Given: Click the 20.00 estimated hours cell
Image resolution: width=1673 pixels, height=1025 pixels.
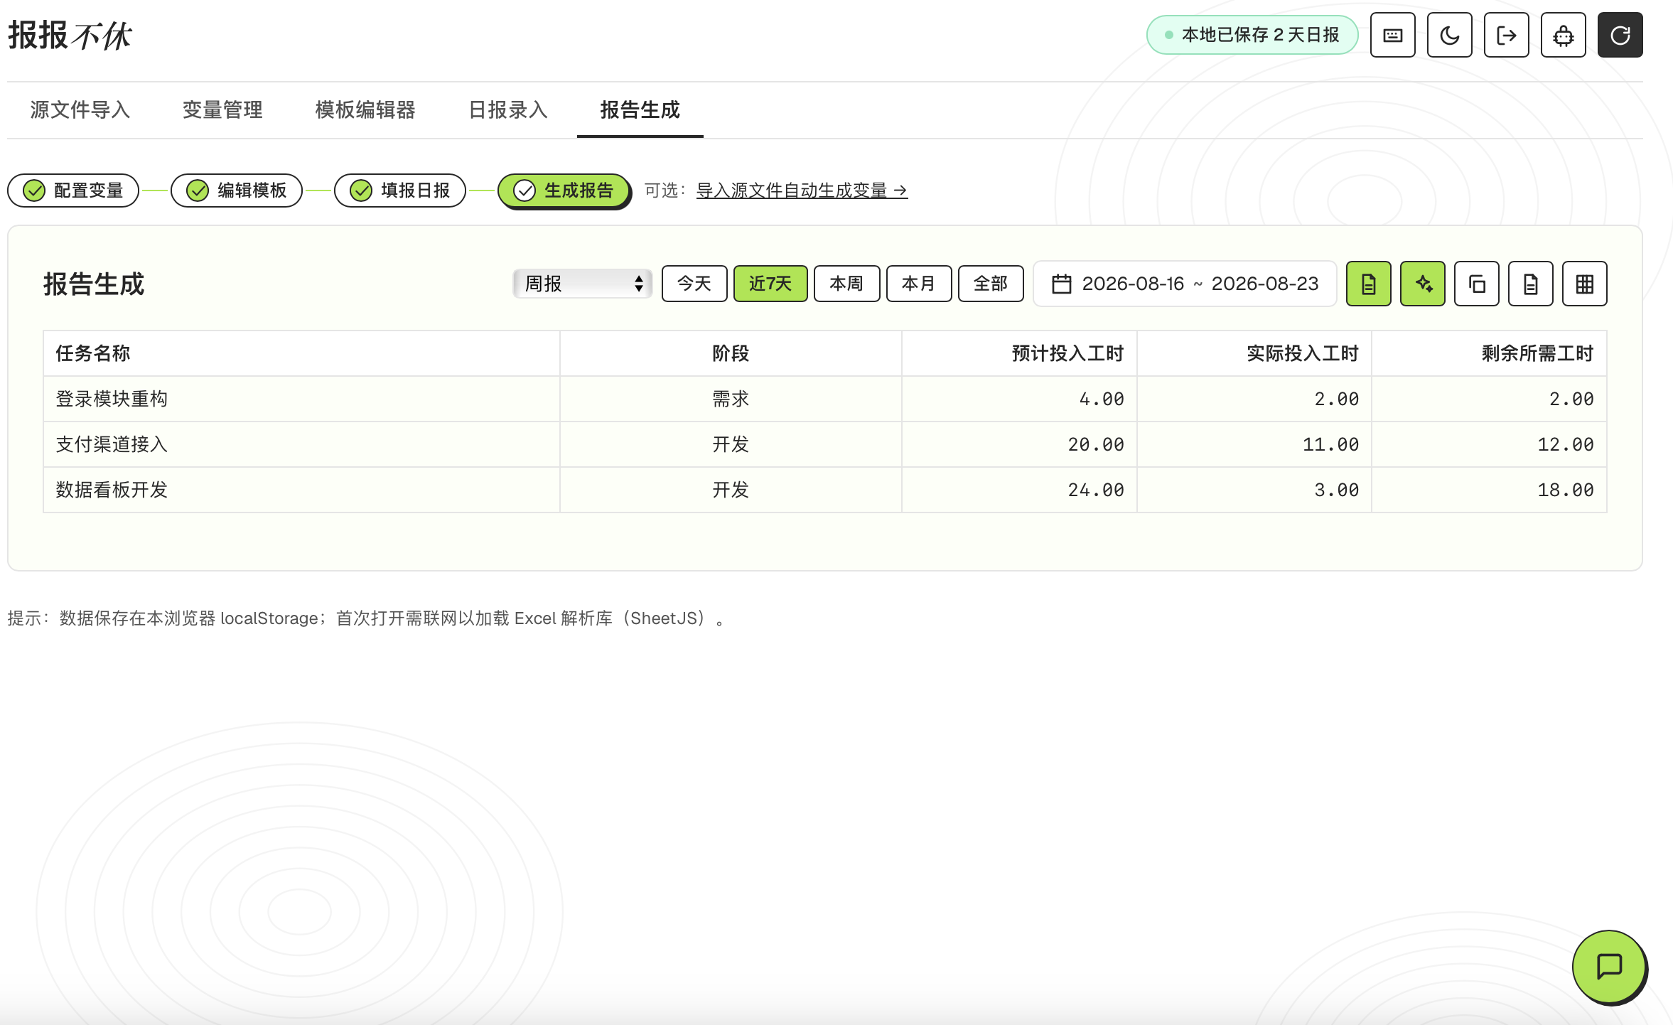Looking at the screenshot, I should click(1019, 444).
